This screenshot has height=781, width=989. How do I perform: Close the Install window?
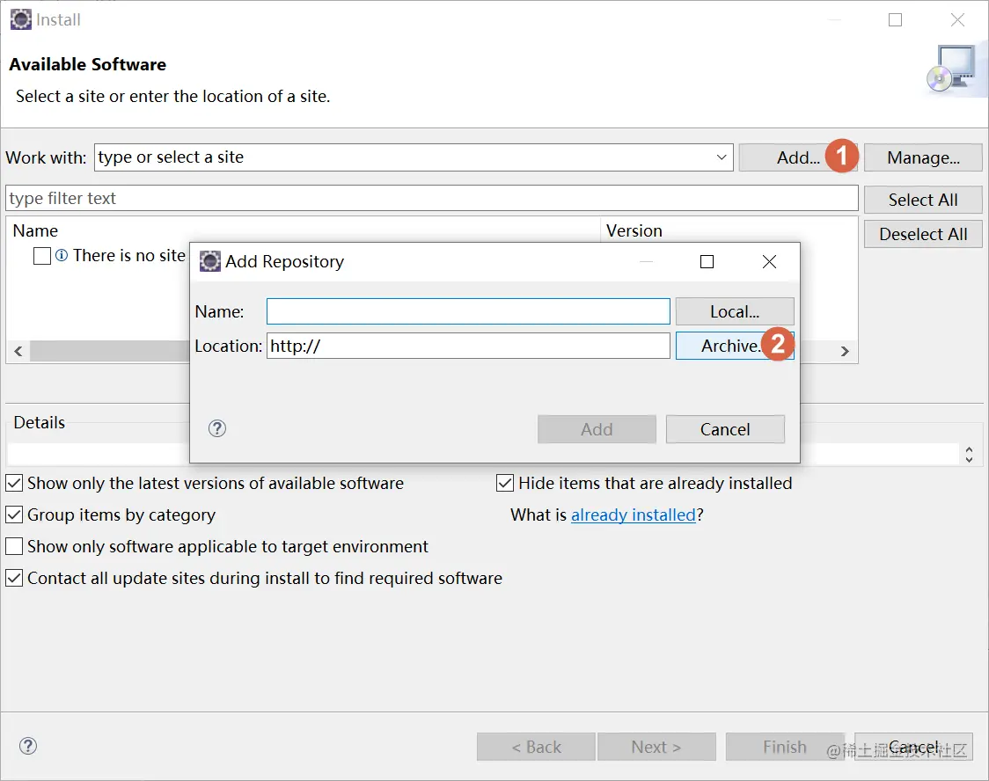[x=957, y=20]
